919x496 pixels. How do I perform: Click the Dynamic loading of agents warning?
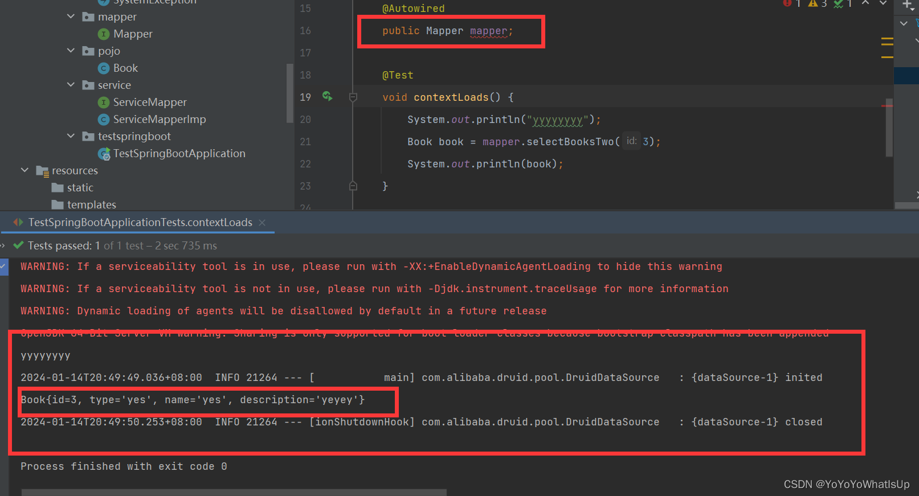[283, 311]
